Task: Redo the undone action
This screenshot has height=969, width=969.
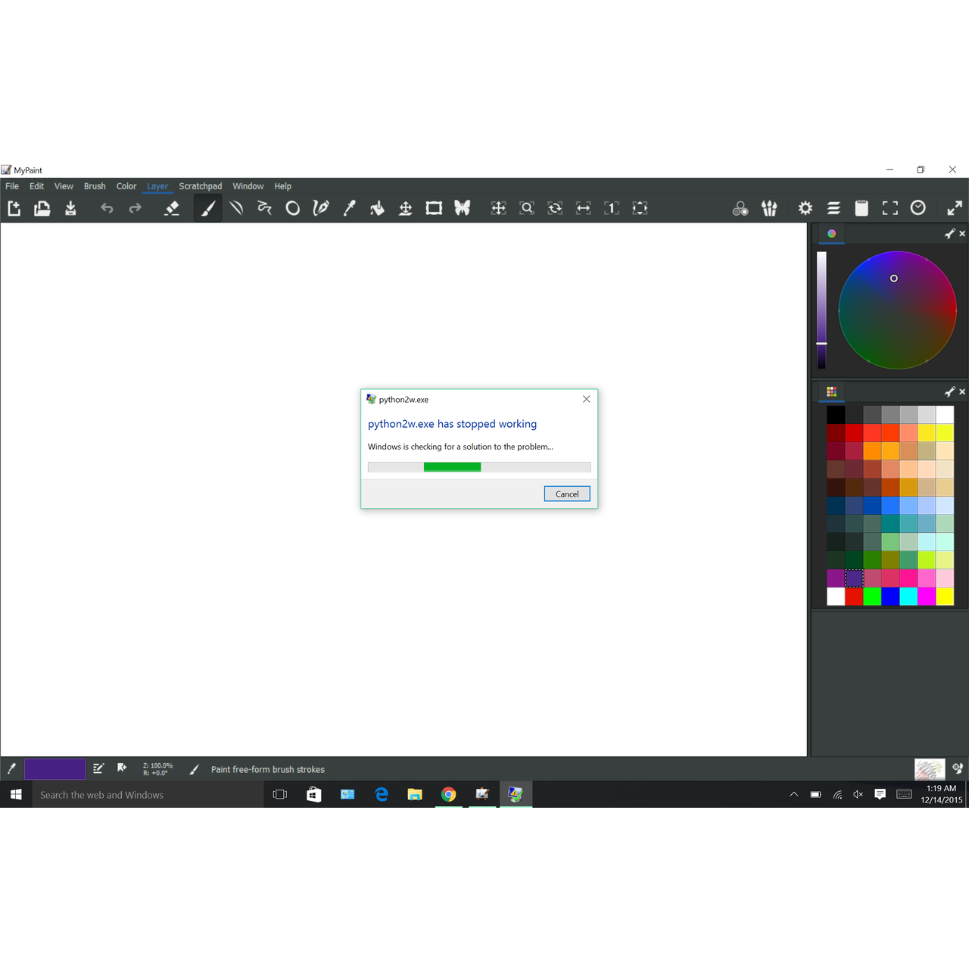Action: tap(135, 208)
